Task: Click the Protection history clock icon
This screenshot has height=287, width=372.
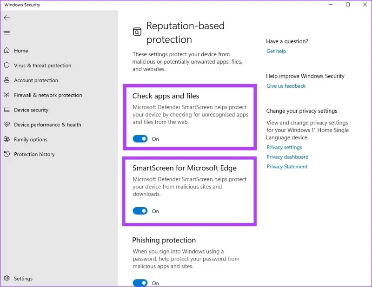Action: pyautogui.click(x=7, y=154)
